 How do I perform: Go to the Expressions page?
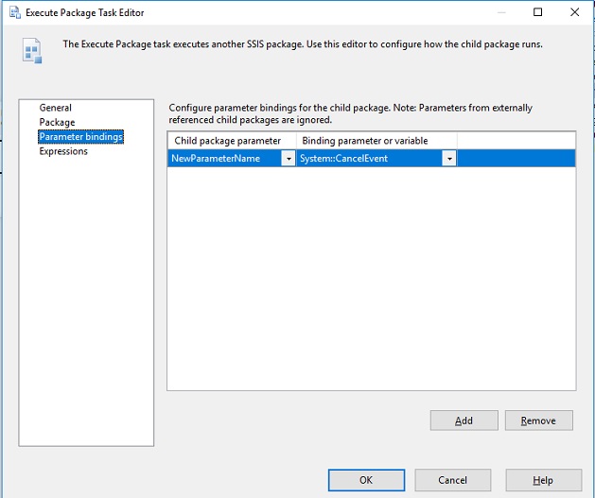63,151
